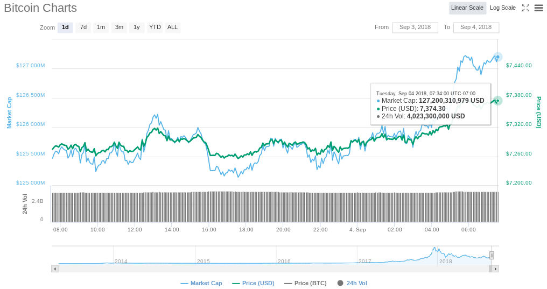Select the 1m zoom range
This screenshot has width=547, height=289.
click(x=101, y=27)
